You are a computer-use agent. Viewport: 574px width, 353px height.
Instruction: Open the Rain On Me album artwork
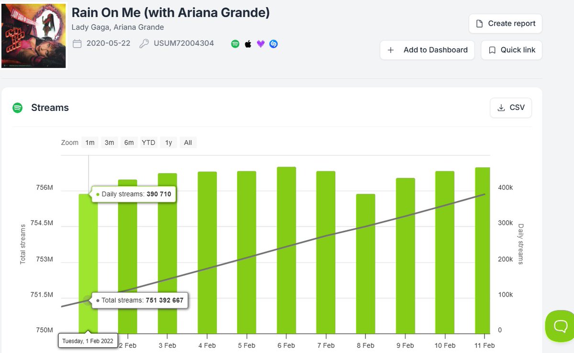pyautogui.click(x=33, y=36)
